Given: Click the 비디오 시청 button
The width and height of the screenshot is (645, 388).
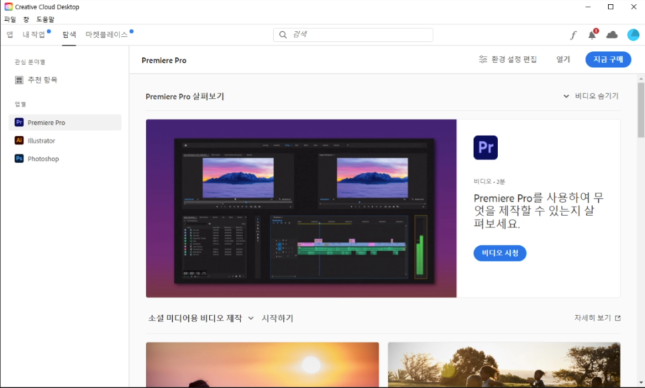Looking at the screenshot, I should coord(500,253).
